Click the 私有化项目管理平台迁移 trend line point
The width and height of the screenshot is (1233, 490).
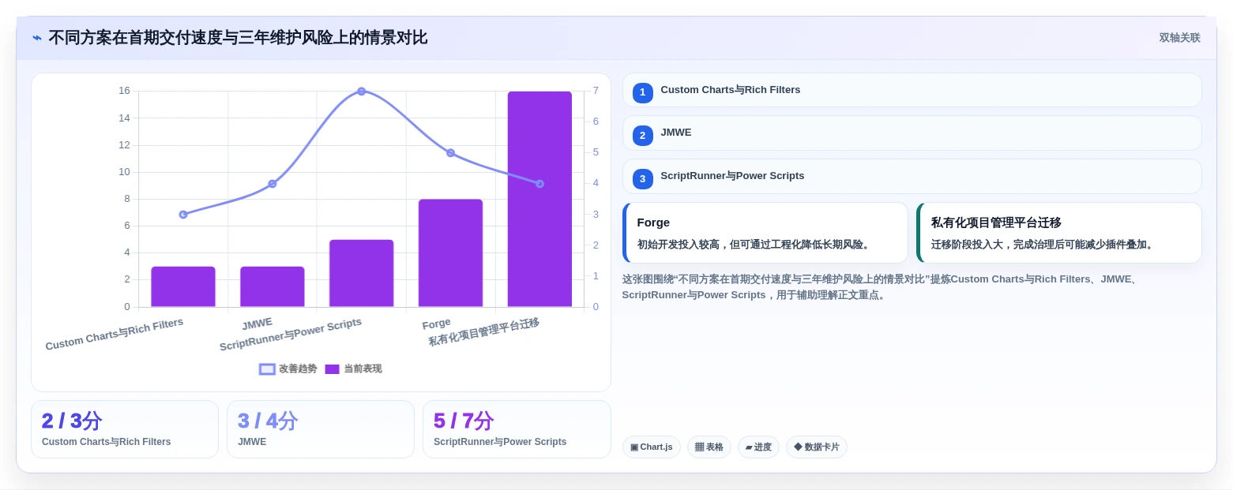coord(539,184)
